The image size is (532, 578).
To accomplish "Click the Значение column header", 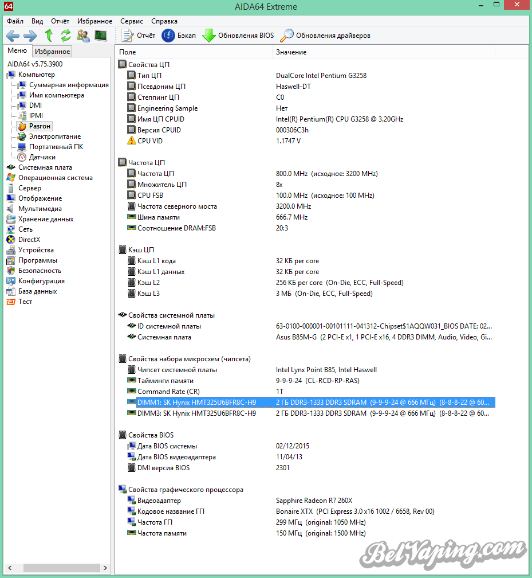I will click(x=384, y=52).
